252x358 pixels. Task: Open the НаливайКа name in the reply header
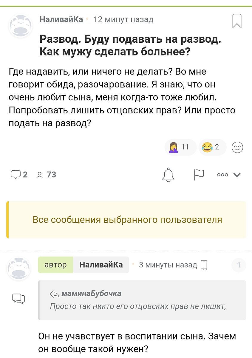101,265
